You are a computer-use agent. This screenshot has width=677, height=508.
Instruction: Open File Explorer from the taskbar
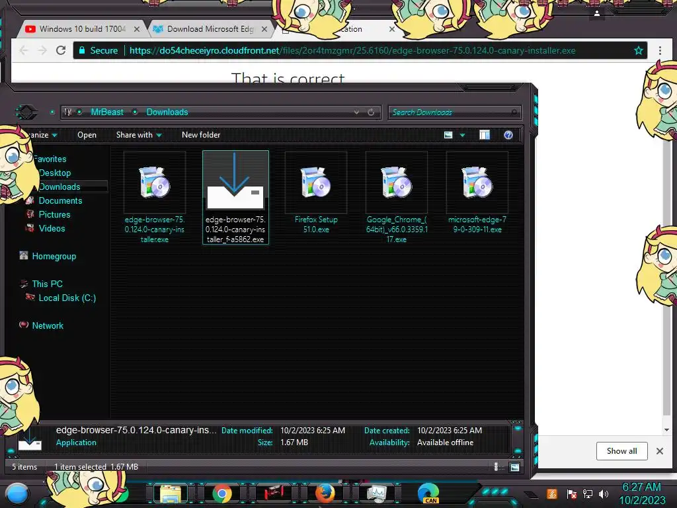coord(170,493)
